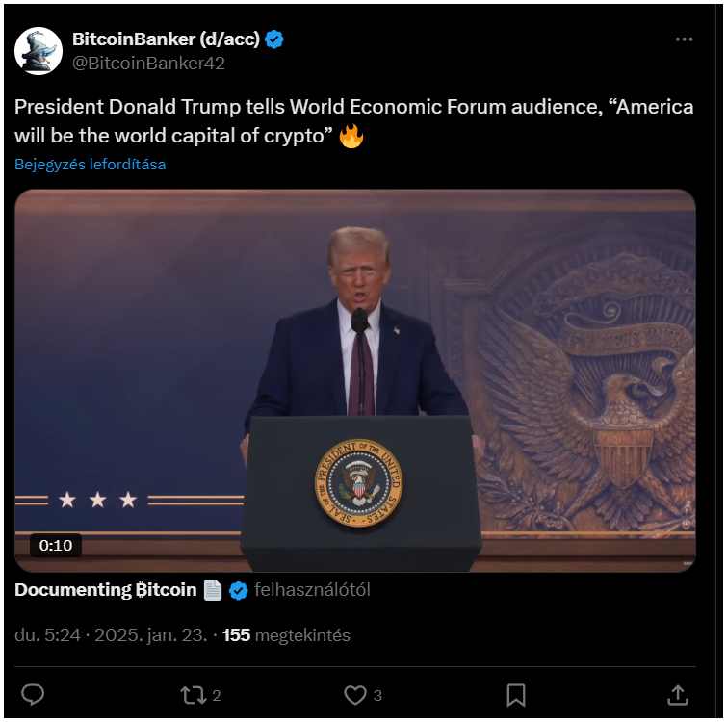View the 155 megtekintés view count
The image size is (727, 722).
[x=286, y=635]
